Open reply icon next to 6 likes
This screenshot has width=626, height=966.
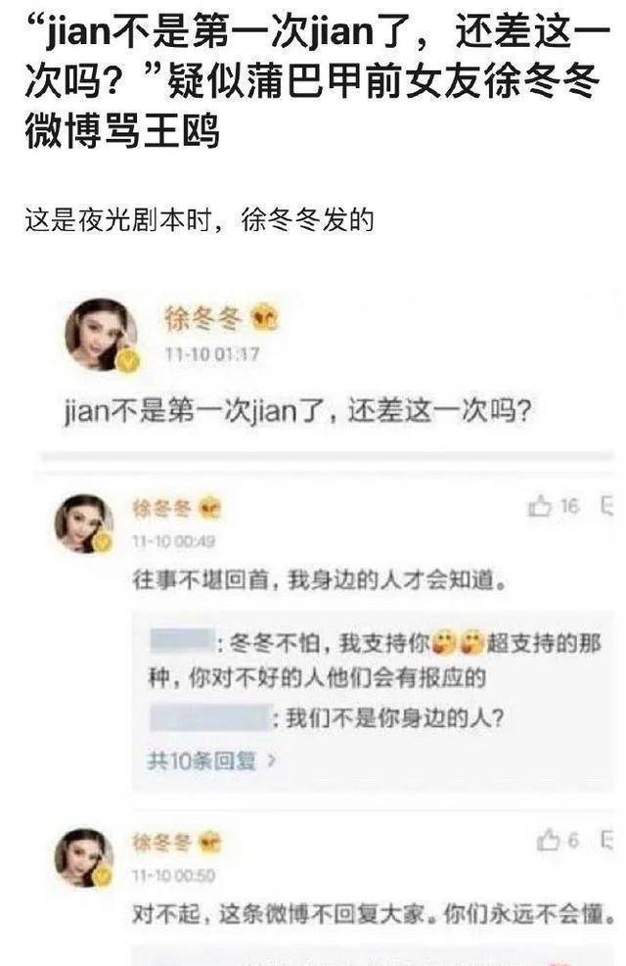tap(606, 841)
